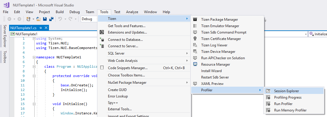Click the Open File folder icon
Image resolution: width=327 pixels, height=117 pixels.
(38, 19)
